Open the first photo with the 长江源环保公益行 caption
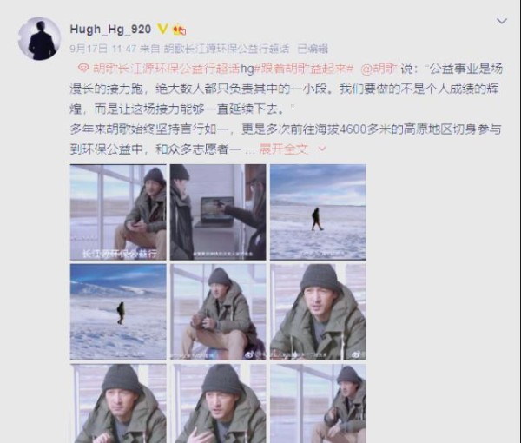This screenshot has height=443, width=521. click(x=118, y=212)
